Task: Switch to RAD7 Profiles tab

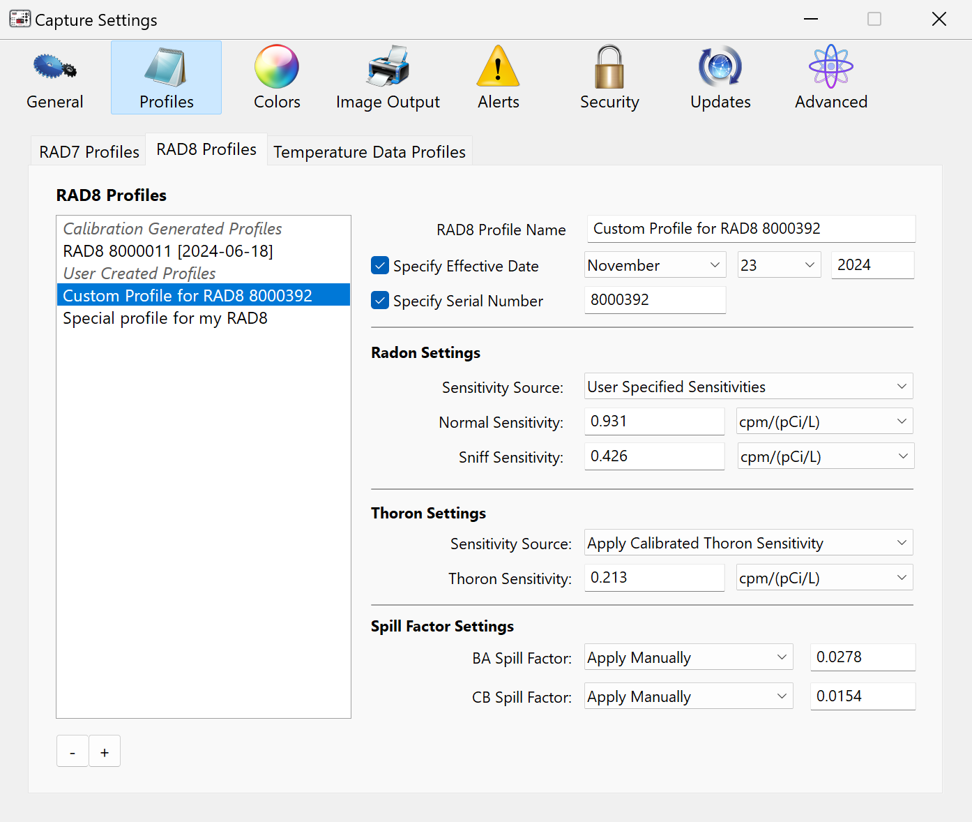Action: click(89, 151)
